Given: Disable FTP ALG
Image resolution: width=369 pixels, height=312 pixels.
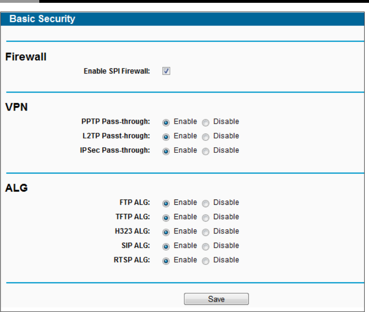Looking at the screenshot, I should (206, 204).
